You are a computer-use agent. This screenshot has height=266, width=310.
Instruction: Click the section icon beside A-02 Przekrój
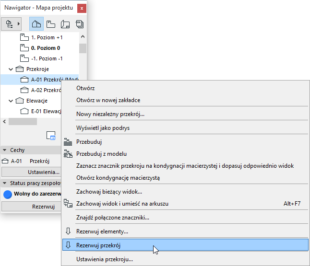[24, 90]
